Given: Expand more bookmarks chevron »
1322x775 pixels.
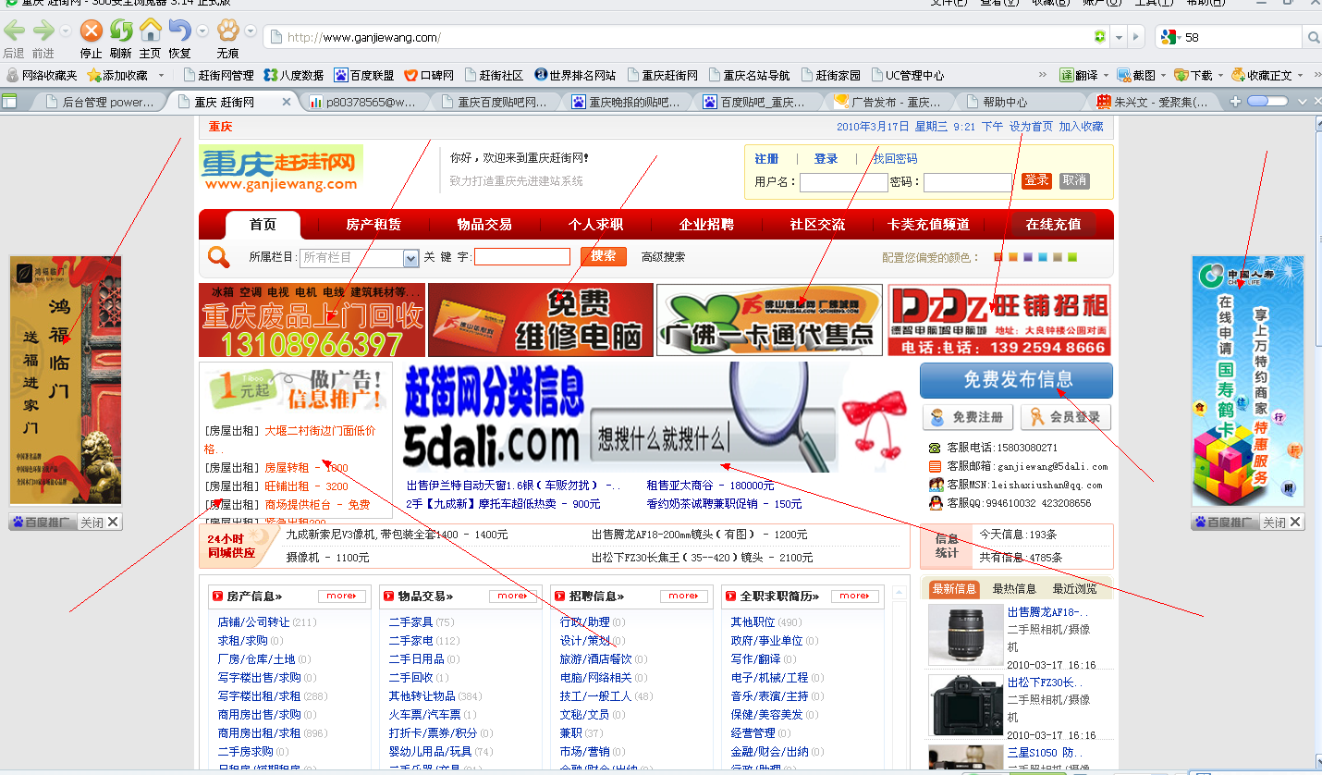Looking at the screenshot, I should click(1043, 75).
